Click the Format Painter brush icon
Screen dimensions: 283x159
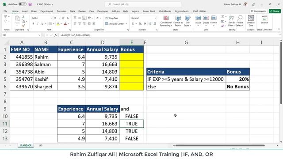click(x=23, y=26)
